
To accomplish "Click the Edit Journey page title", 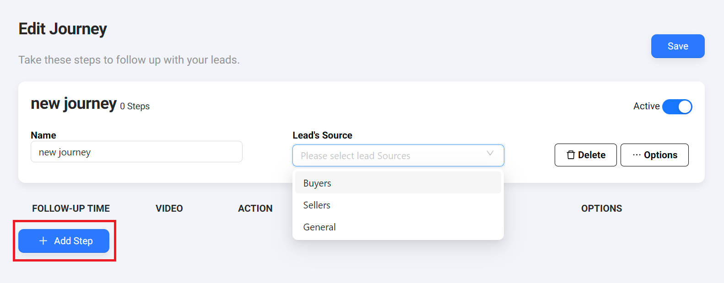I will (x=63, y=29).
